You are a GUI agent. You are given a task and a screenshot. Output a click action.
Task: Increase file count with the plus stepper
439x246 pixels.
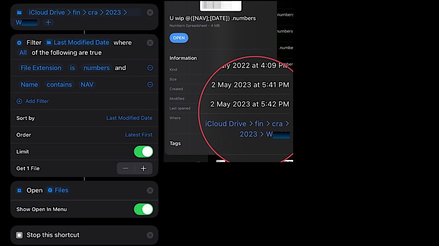tap(143, 169)
